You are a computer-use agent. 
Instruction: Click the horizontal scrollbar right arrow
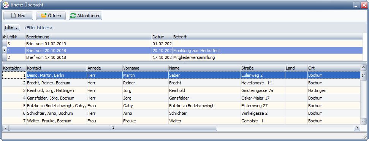357,128
